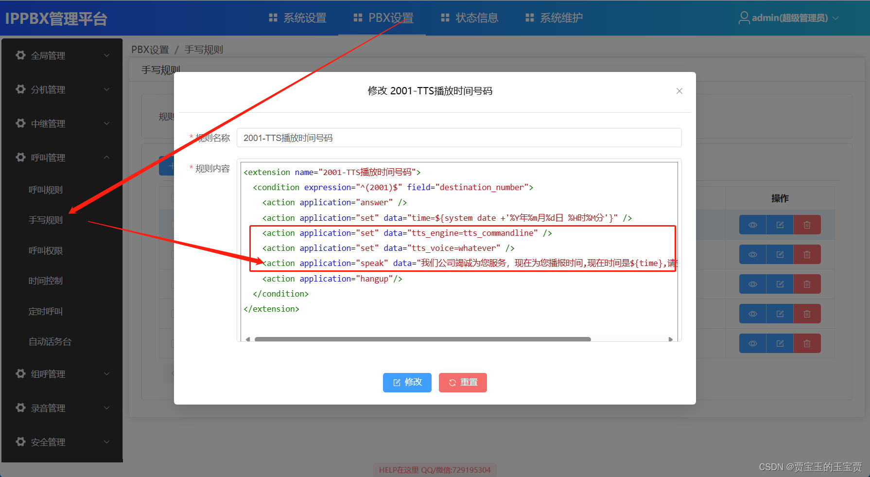Click the 中继管理 gear icon
The image size is (870, 477).
click(x=20, y=123)
